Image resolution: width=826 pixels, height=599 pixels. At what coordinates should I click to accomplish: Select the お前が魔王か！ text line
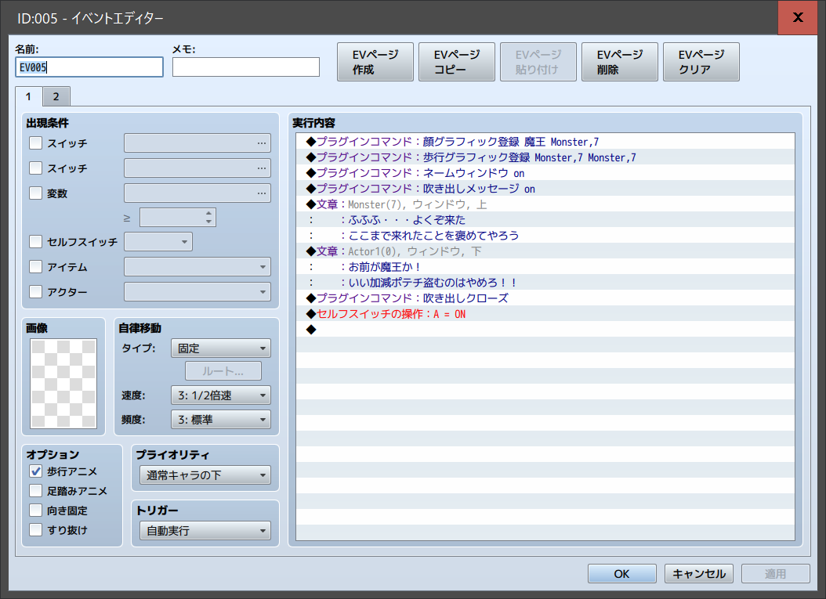coord(545,267)
